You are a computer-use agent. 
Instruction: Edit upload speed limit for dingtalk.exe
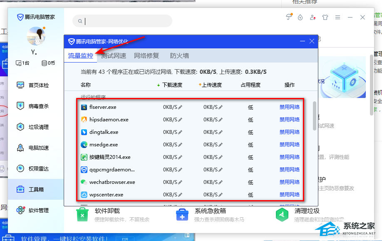coord(221,132)
